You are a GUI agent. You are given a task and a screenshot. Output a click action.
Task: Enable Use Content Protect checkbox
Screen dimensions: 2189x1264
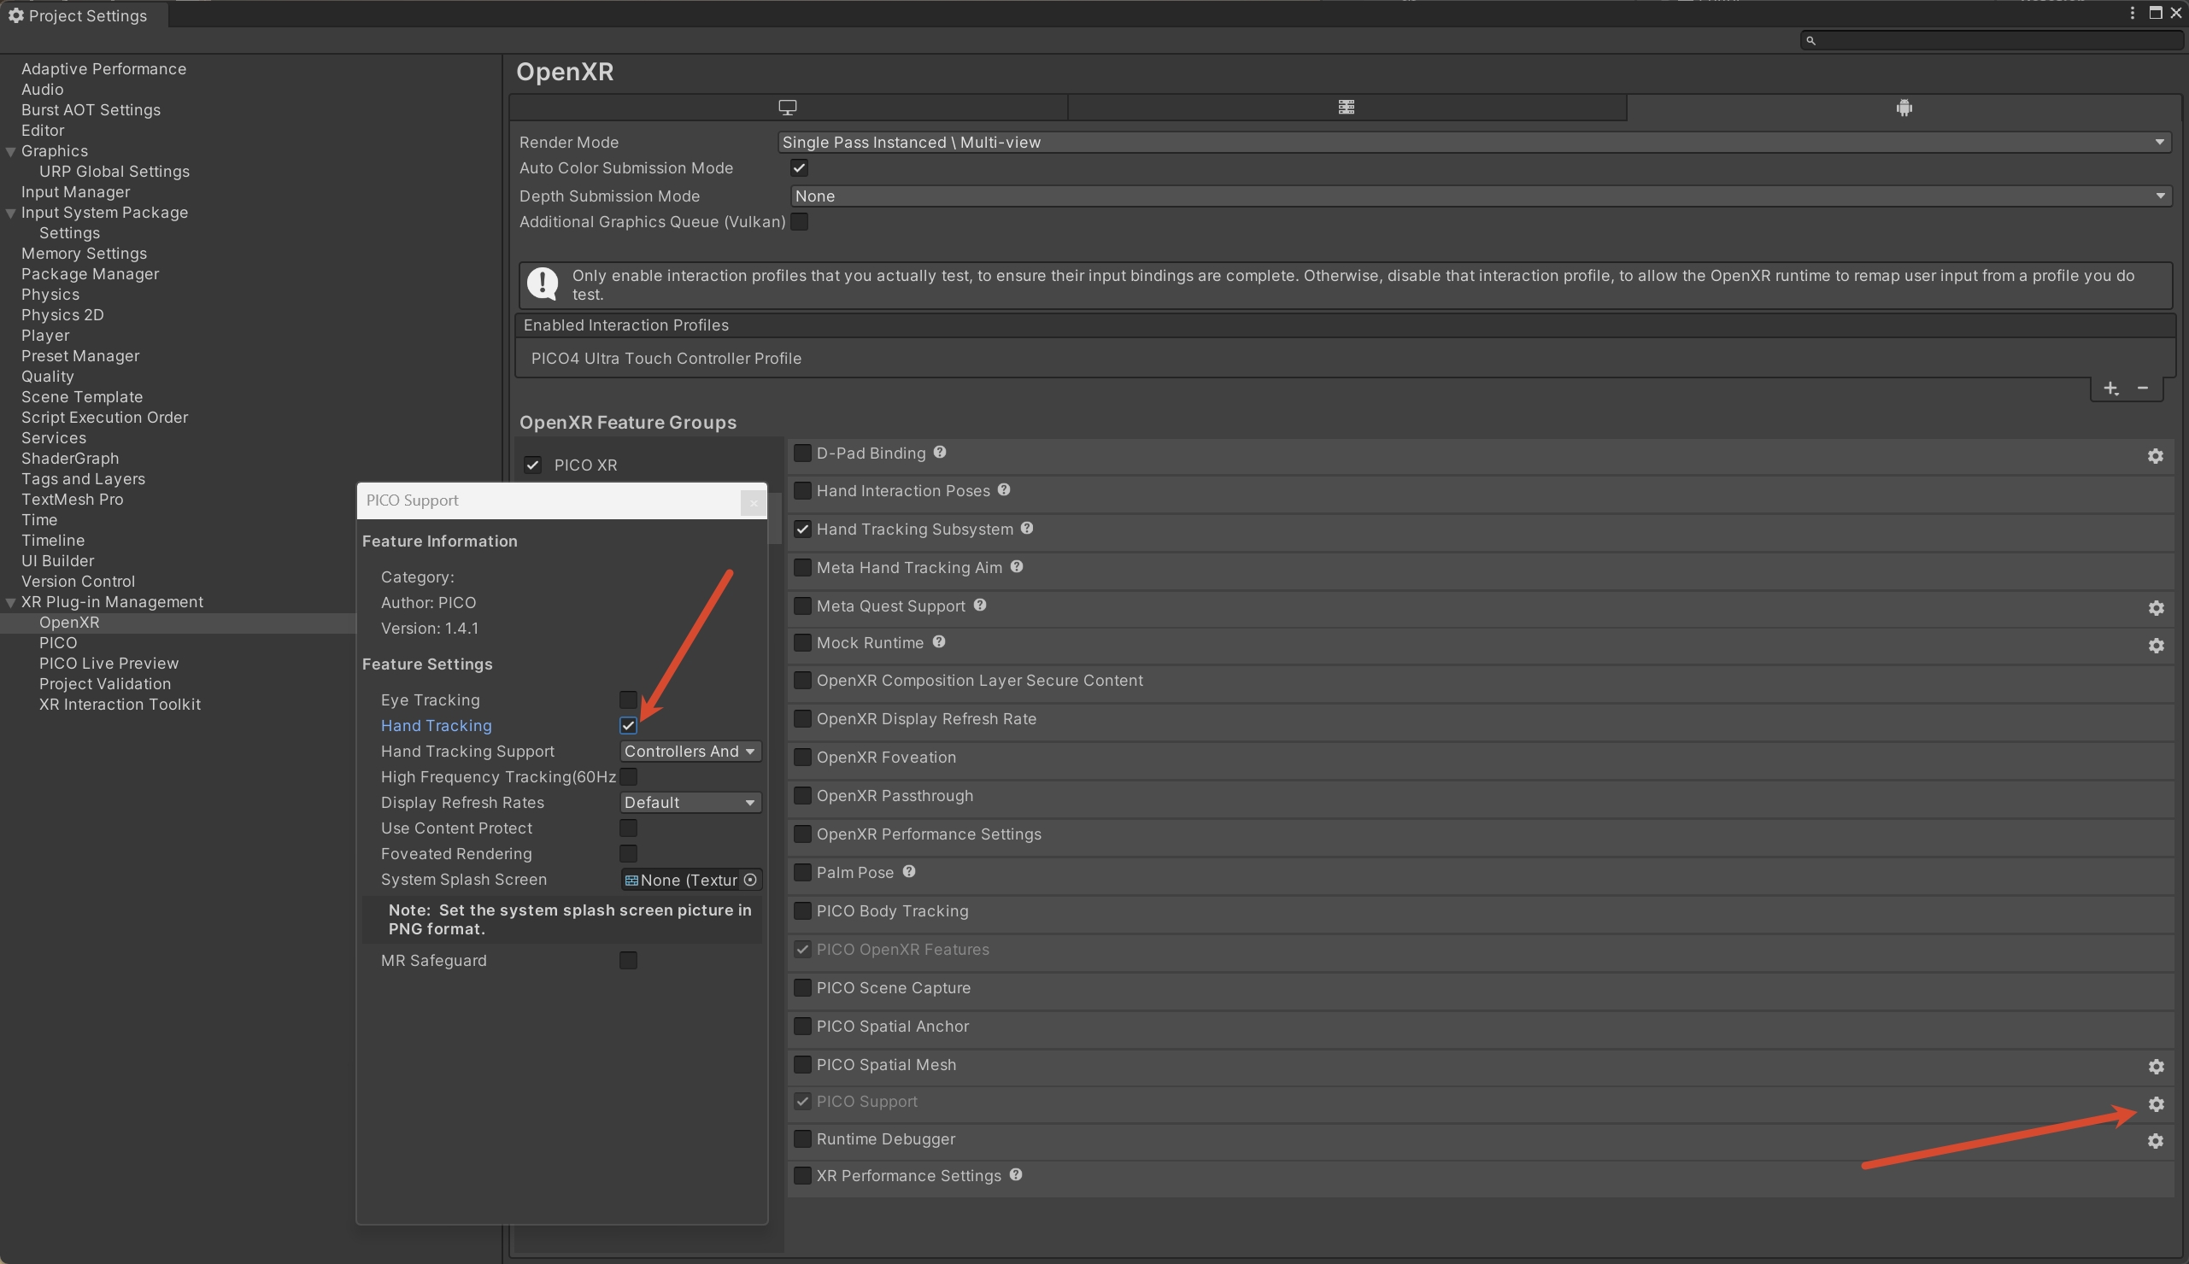point(628,828)
